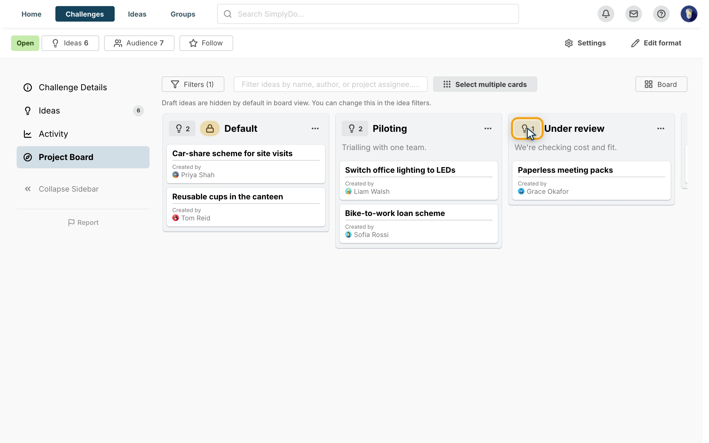Open the notifications bell
Image resolution: width=709 pixels, height=443 pixels.
(606, 14)
